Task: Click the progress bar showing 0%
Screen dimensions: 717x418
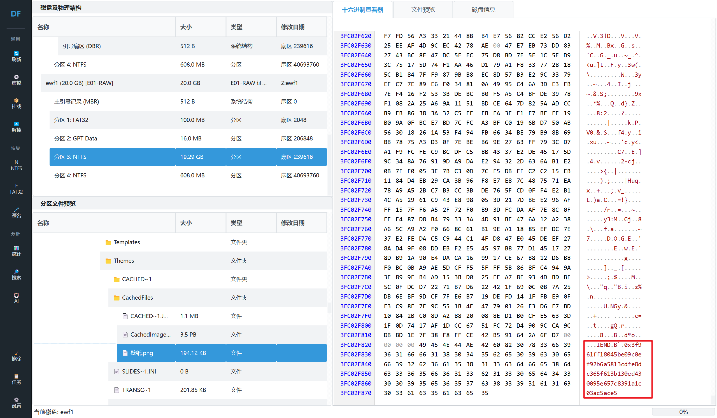Action: click(x=683, y=412)
